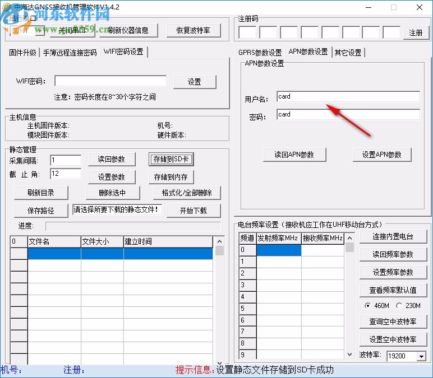Click the 发射频率MHz column header

point(278,238)
